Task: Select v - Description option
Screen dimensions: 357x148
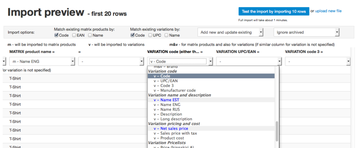Action: click(x=211, y=114)
